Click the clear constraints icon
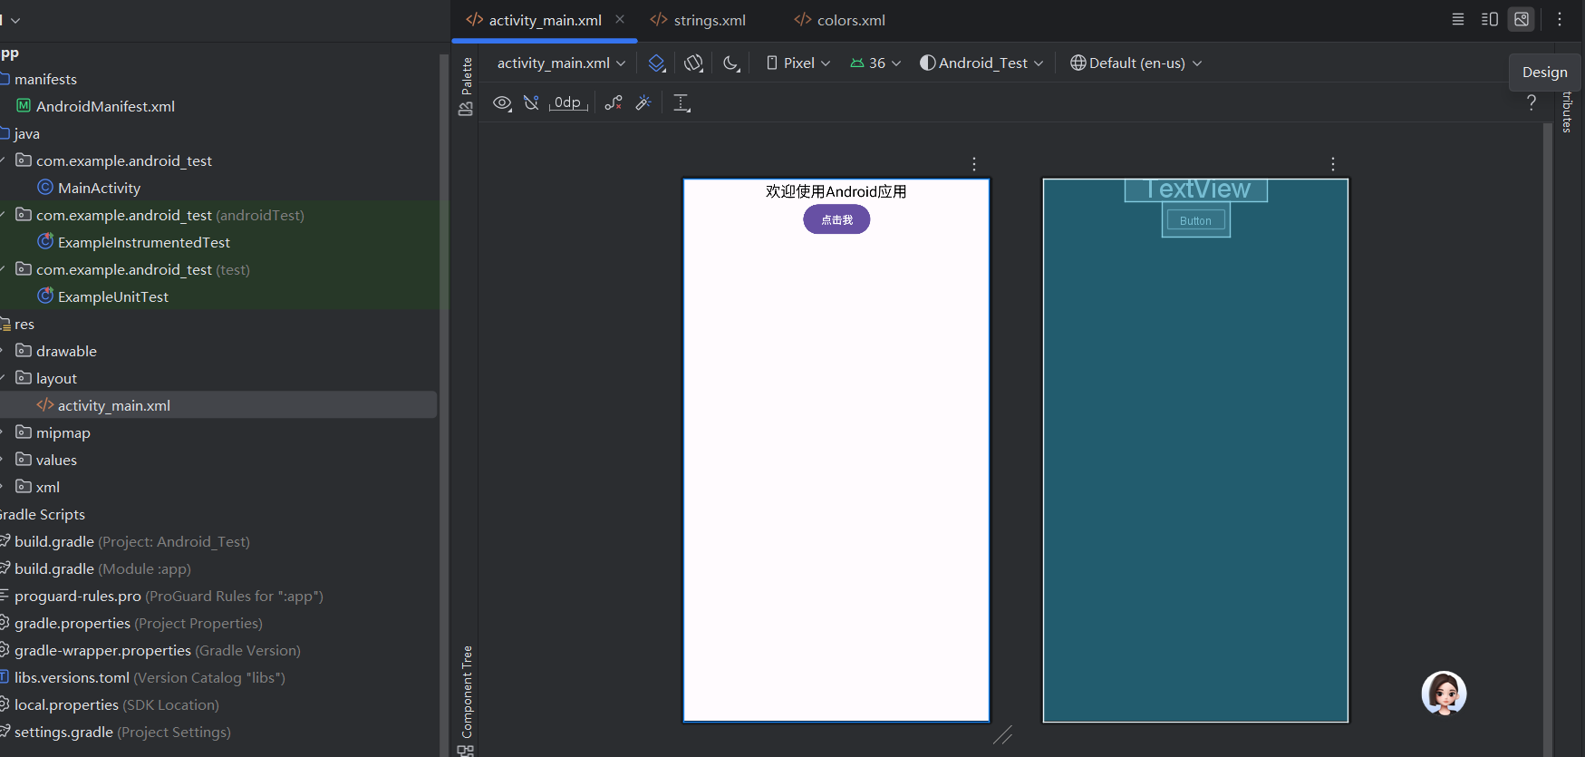 coord(614,103)
